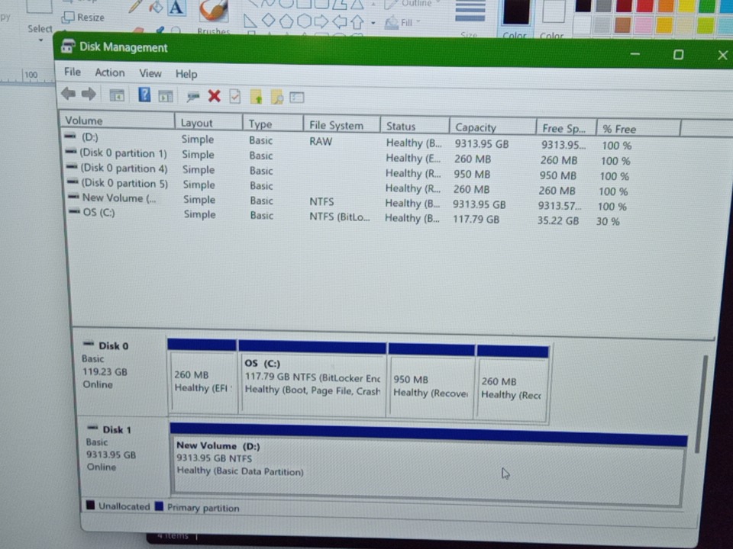Sort by the Capacity column header

tap(492, 127)
